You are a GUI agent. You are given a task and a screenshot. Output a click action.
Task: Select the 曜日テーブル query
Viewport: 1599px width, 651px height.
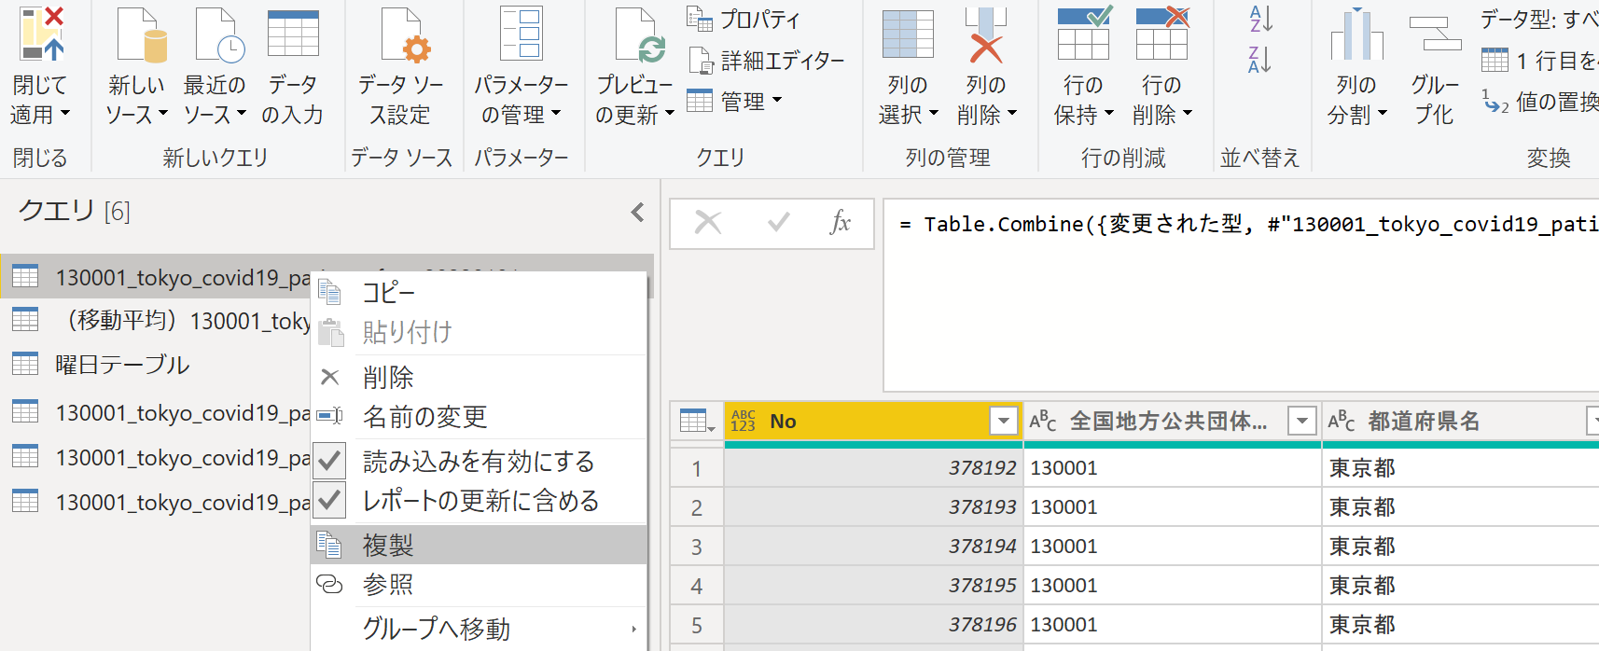click(x=122, y=365)
